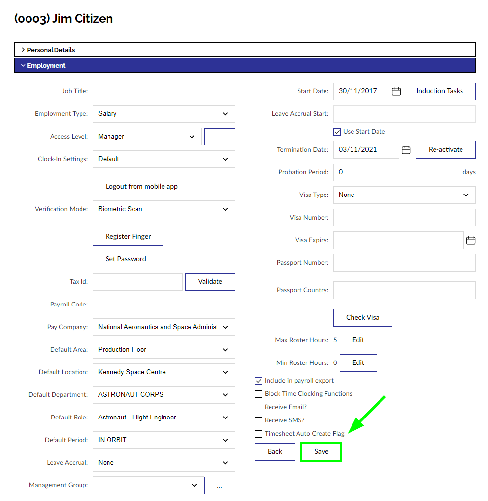The image size is (488, 501).
Task: Enable the Use Start Date checkbox
Action: (x=337, y=132)
